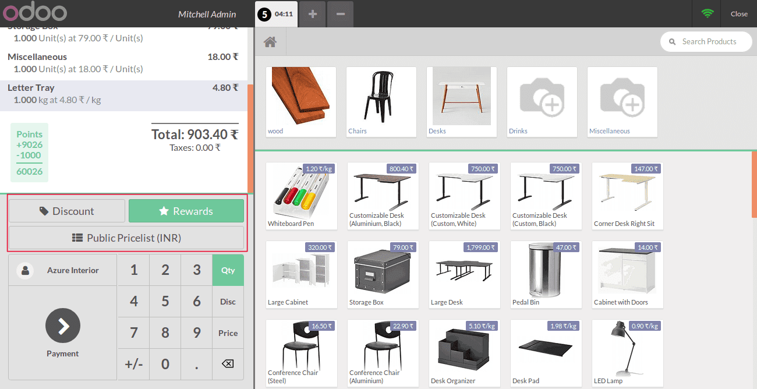Activate Qty mode on the numpad
The height and width of the screenshot is (389, 757).
point(228,270)
